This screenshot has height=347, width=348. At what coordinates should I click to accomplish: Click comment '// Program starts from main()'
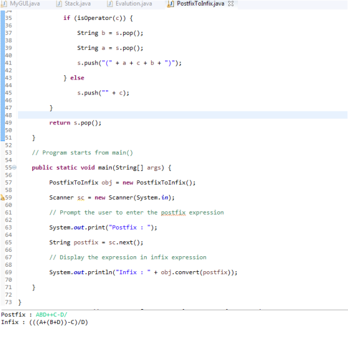pos(82,152)
